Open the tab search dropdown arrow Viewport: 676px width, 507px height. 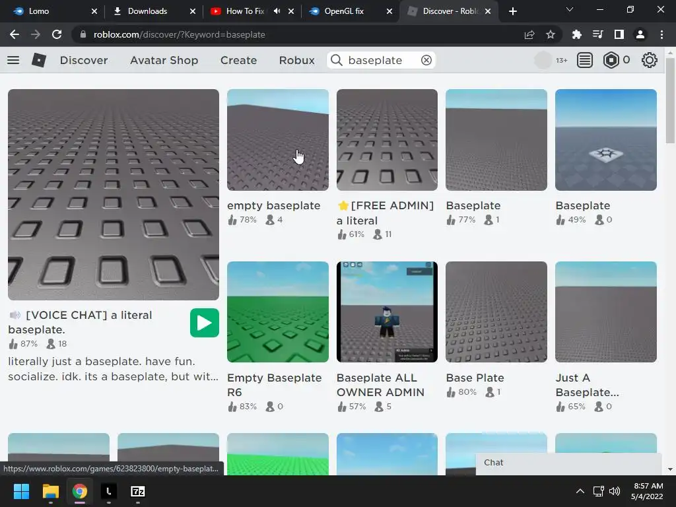(x=570, y=9)
